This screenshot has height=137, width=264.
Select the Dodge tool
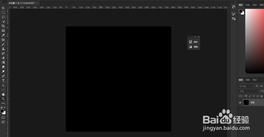point(3,72)
